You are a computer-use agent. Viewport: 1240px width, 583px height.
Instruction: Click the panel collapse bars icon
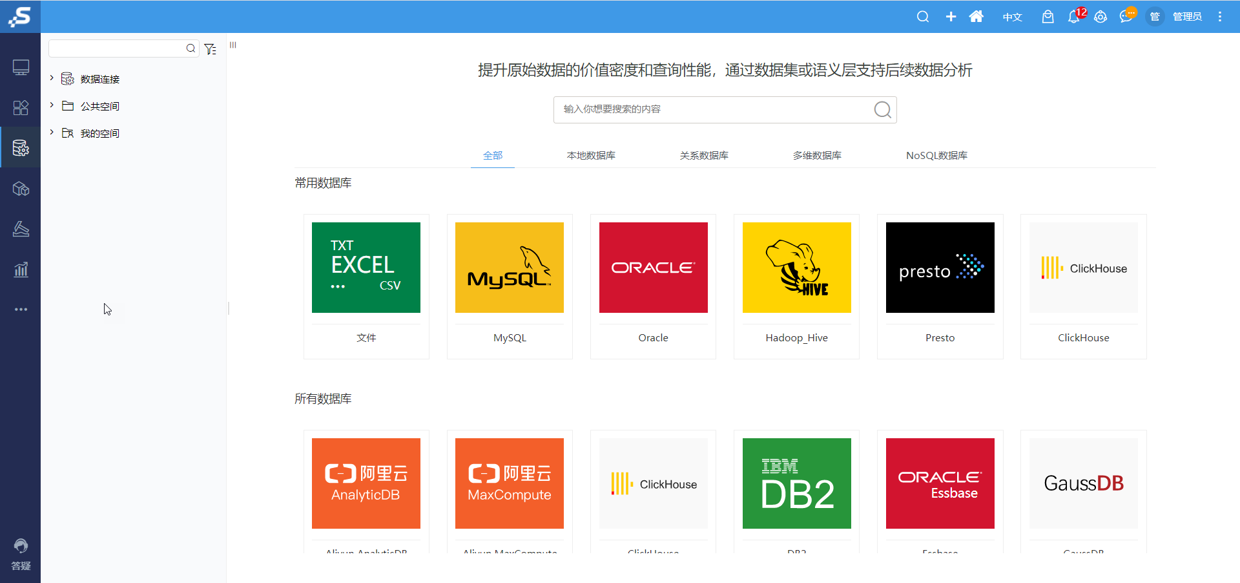coord(233,45)
